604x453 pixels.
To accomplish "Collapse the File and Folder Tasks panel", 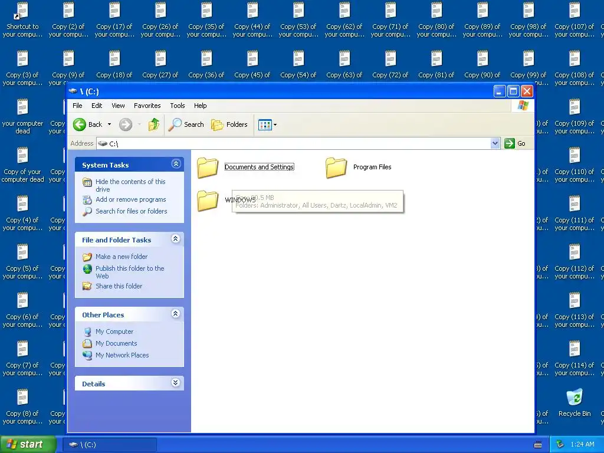I will point(176,239).
